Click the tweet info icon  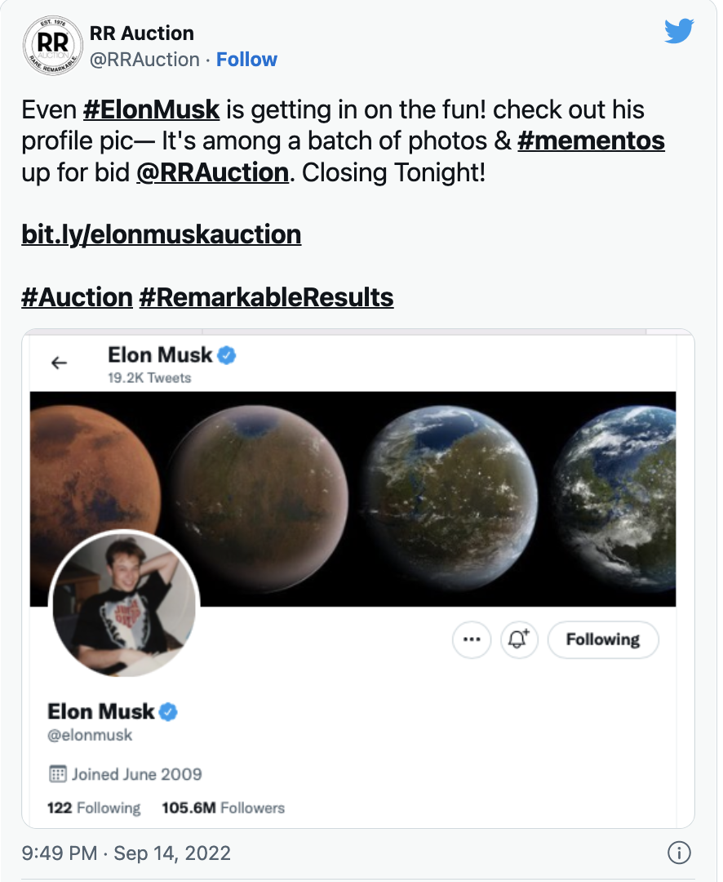click(x=679, y=853)
